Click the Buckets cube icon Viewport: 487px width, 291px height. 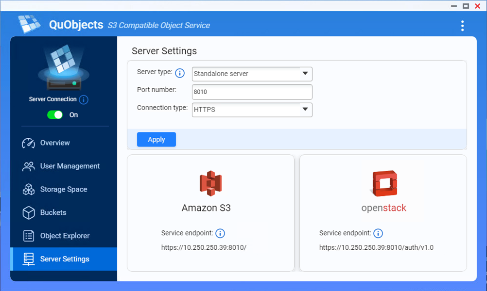point(29,212)
